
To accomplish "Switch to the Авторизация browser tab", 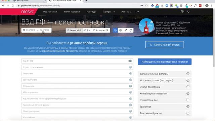I will point(30,1).
